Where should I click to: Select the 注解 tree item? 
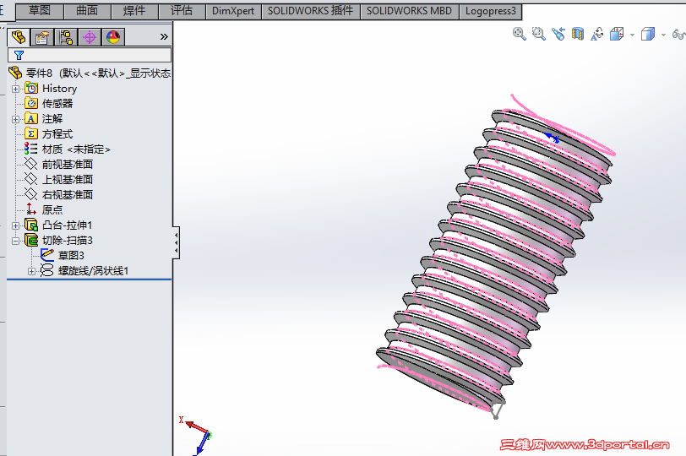click(x=52, y=119)
